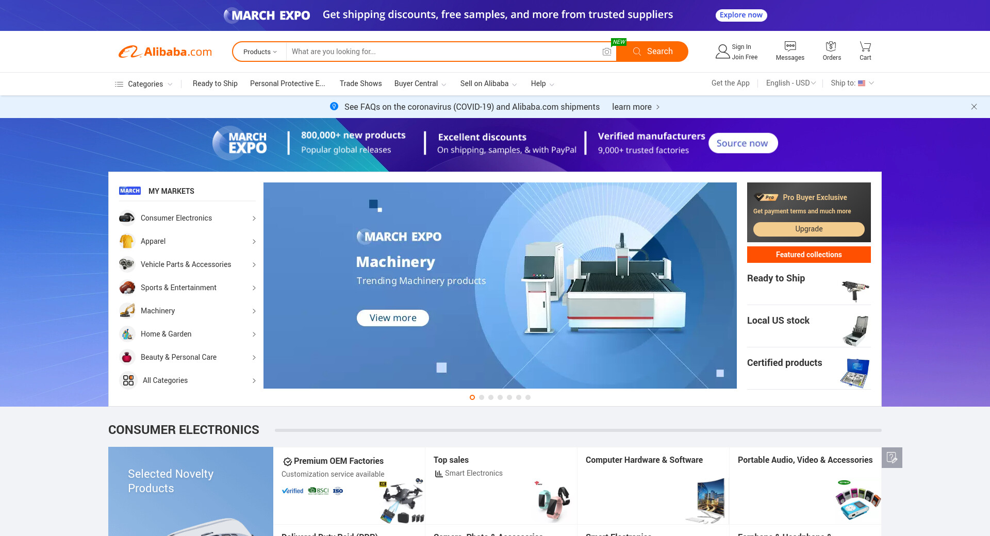The height and width of the screenshot is (536, 990).
Task: Select the fourth carousel slide dot
Action: pos(500,397)
